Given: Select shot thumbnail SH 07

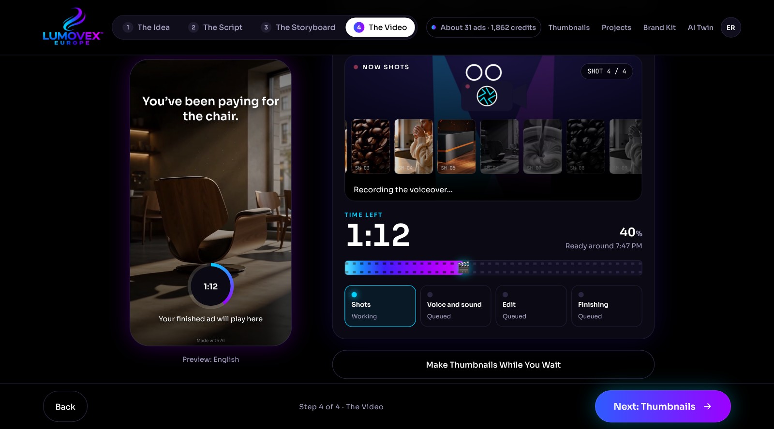Looking at the screenshot, I should [543, 146].
